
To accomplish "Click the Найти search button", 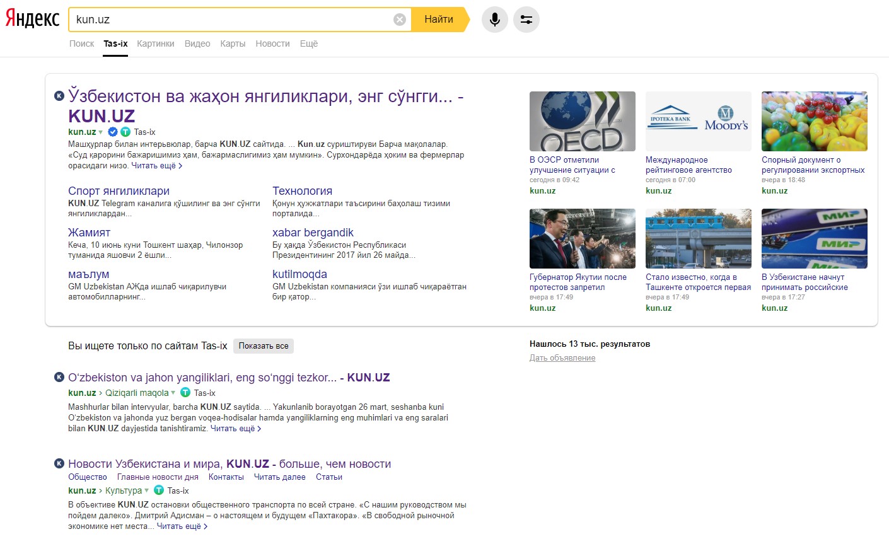I will tap(439, 20).
